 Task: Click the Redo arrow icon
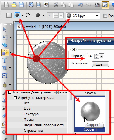88,5
